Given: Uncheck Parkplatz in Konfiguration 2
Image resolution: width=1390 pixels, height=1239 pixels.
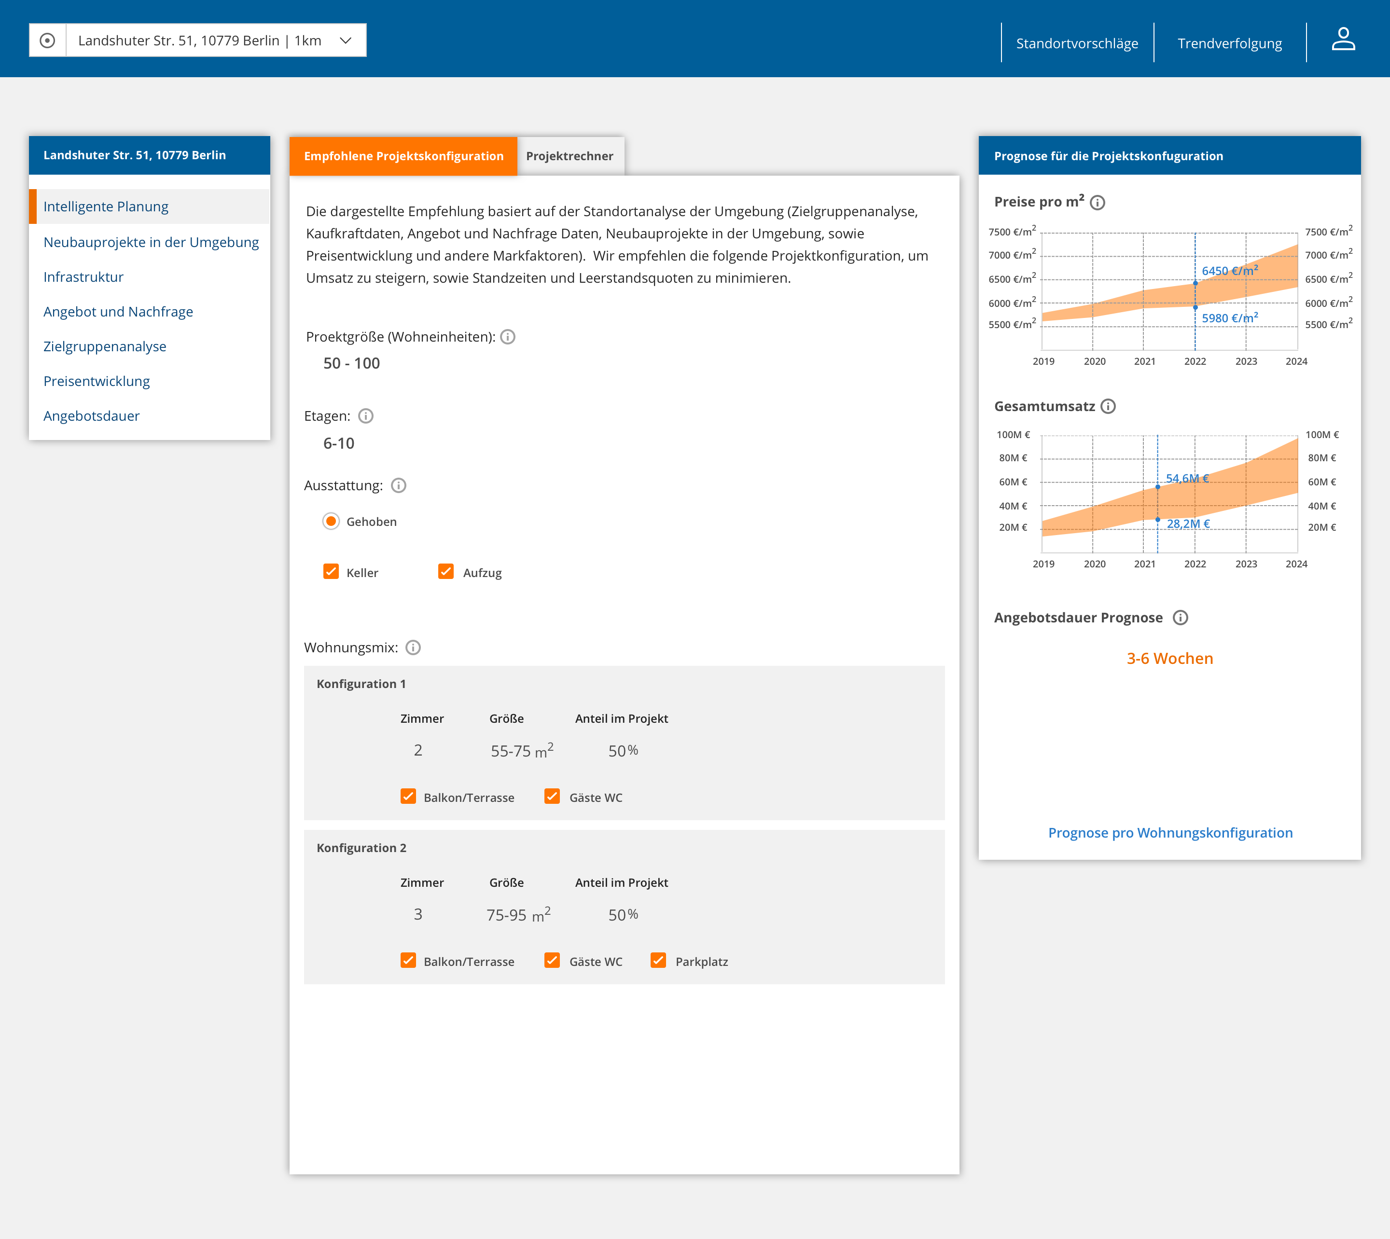Looking at the screenshot, I should click(658, 961).
